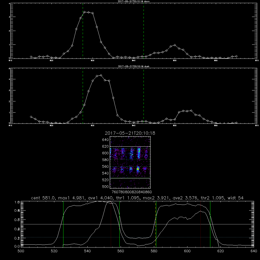Click the crowded x-axis numbers under the spectral image
The height and width of the screenshot is (260, 260).
(x=132, y=192)
